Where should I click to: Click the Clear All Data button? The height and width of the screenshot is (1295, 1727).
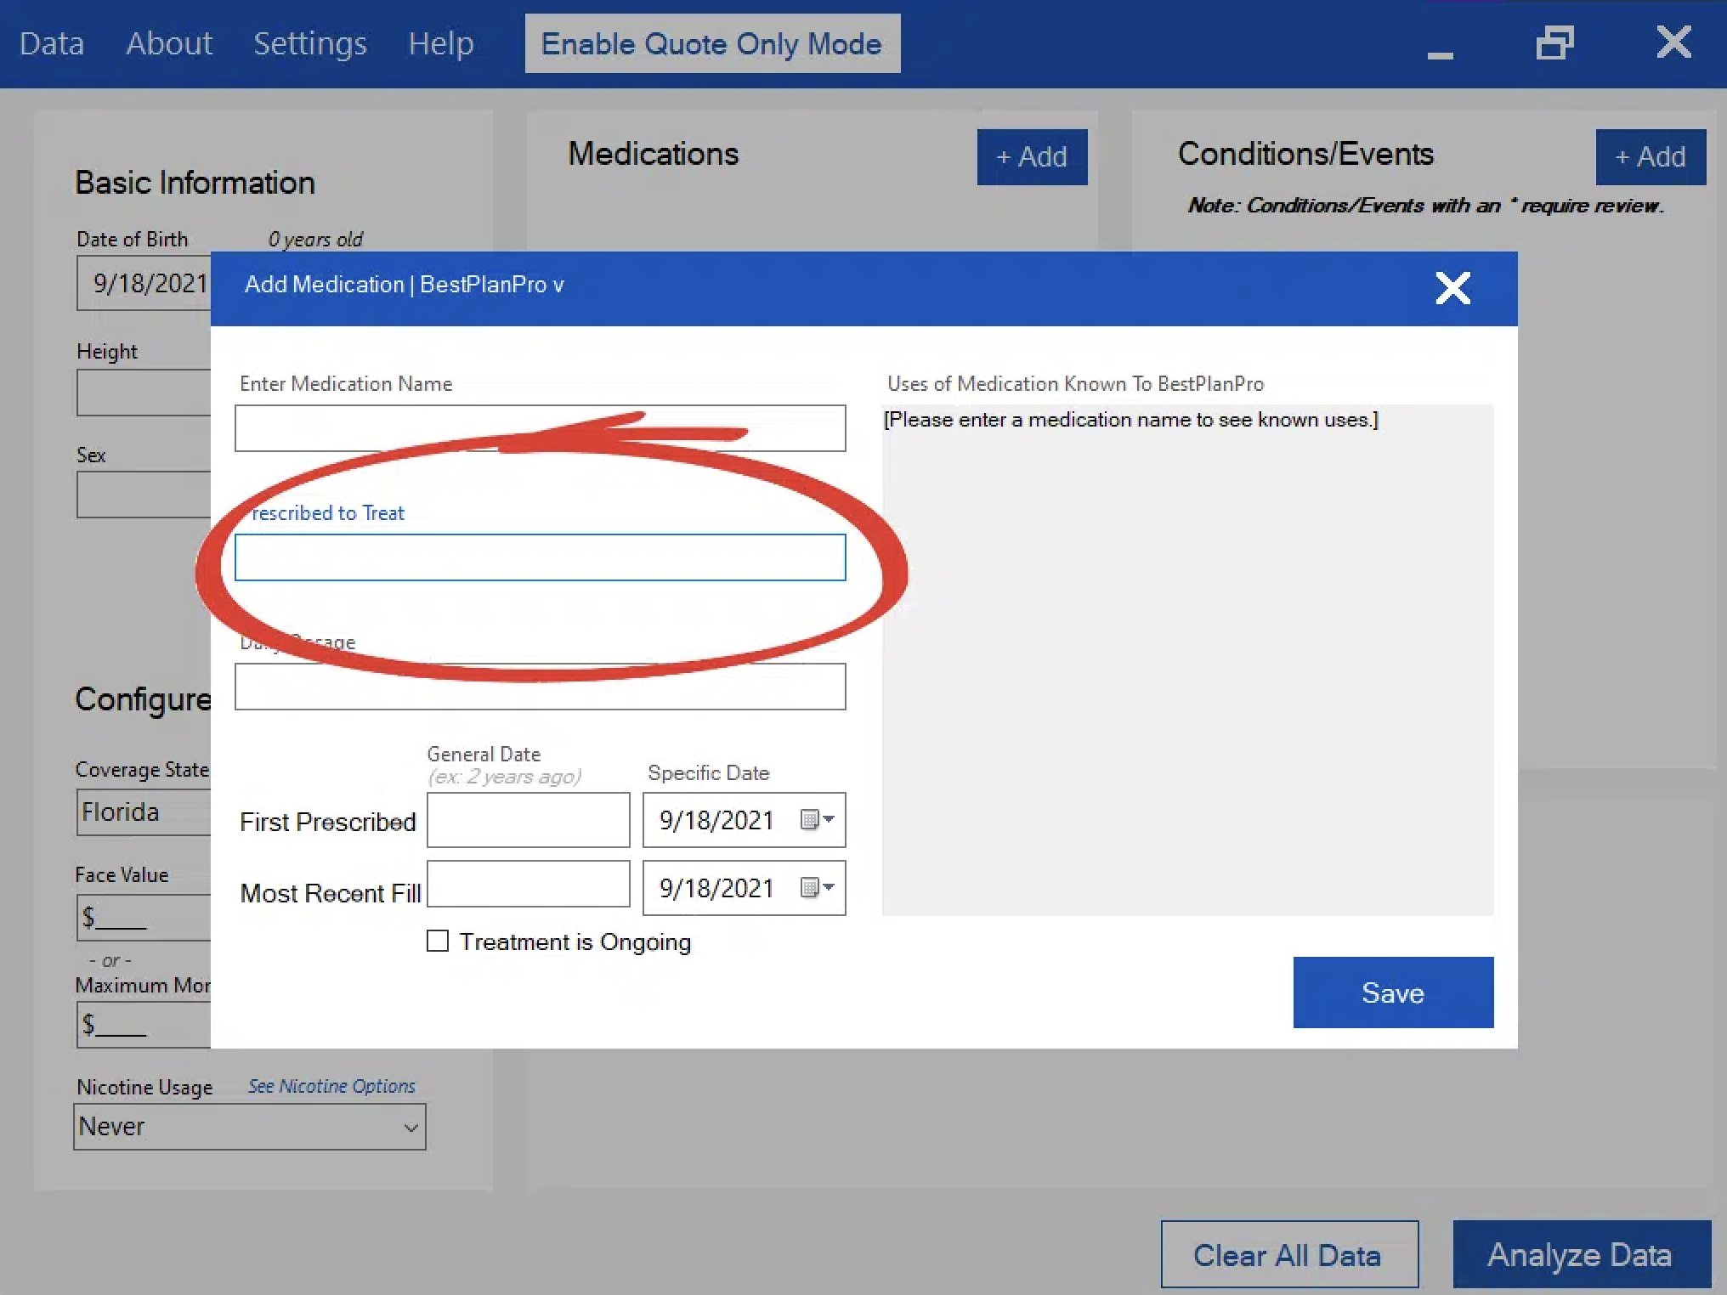[1288, 1255]
